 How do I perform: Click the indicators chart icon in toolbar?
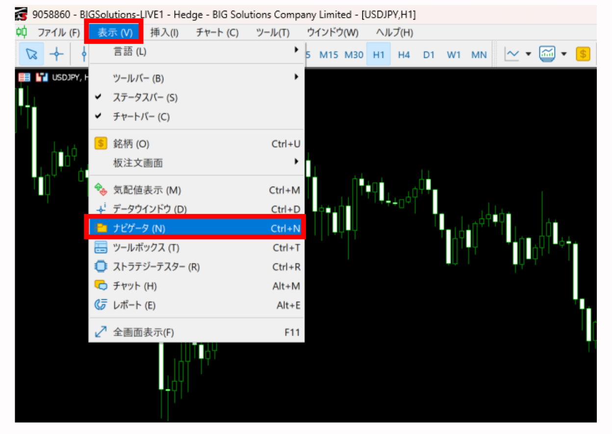tap(547, 54)
